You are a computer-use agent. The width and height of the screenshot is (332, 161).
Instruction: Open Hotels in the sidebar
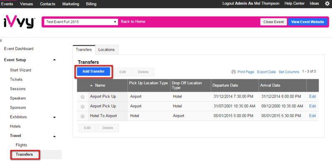(x=15, y=127)
